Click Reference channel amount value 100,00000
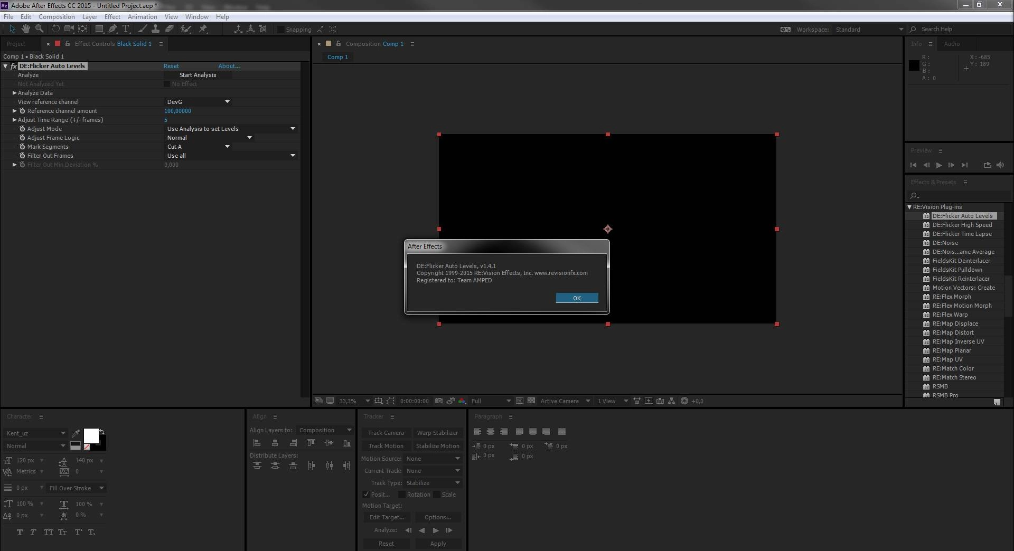This screenshot has height=551, width=1014. (x=177, y=111)
